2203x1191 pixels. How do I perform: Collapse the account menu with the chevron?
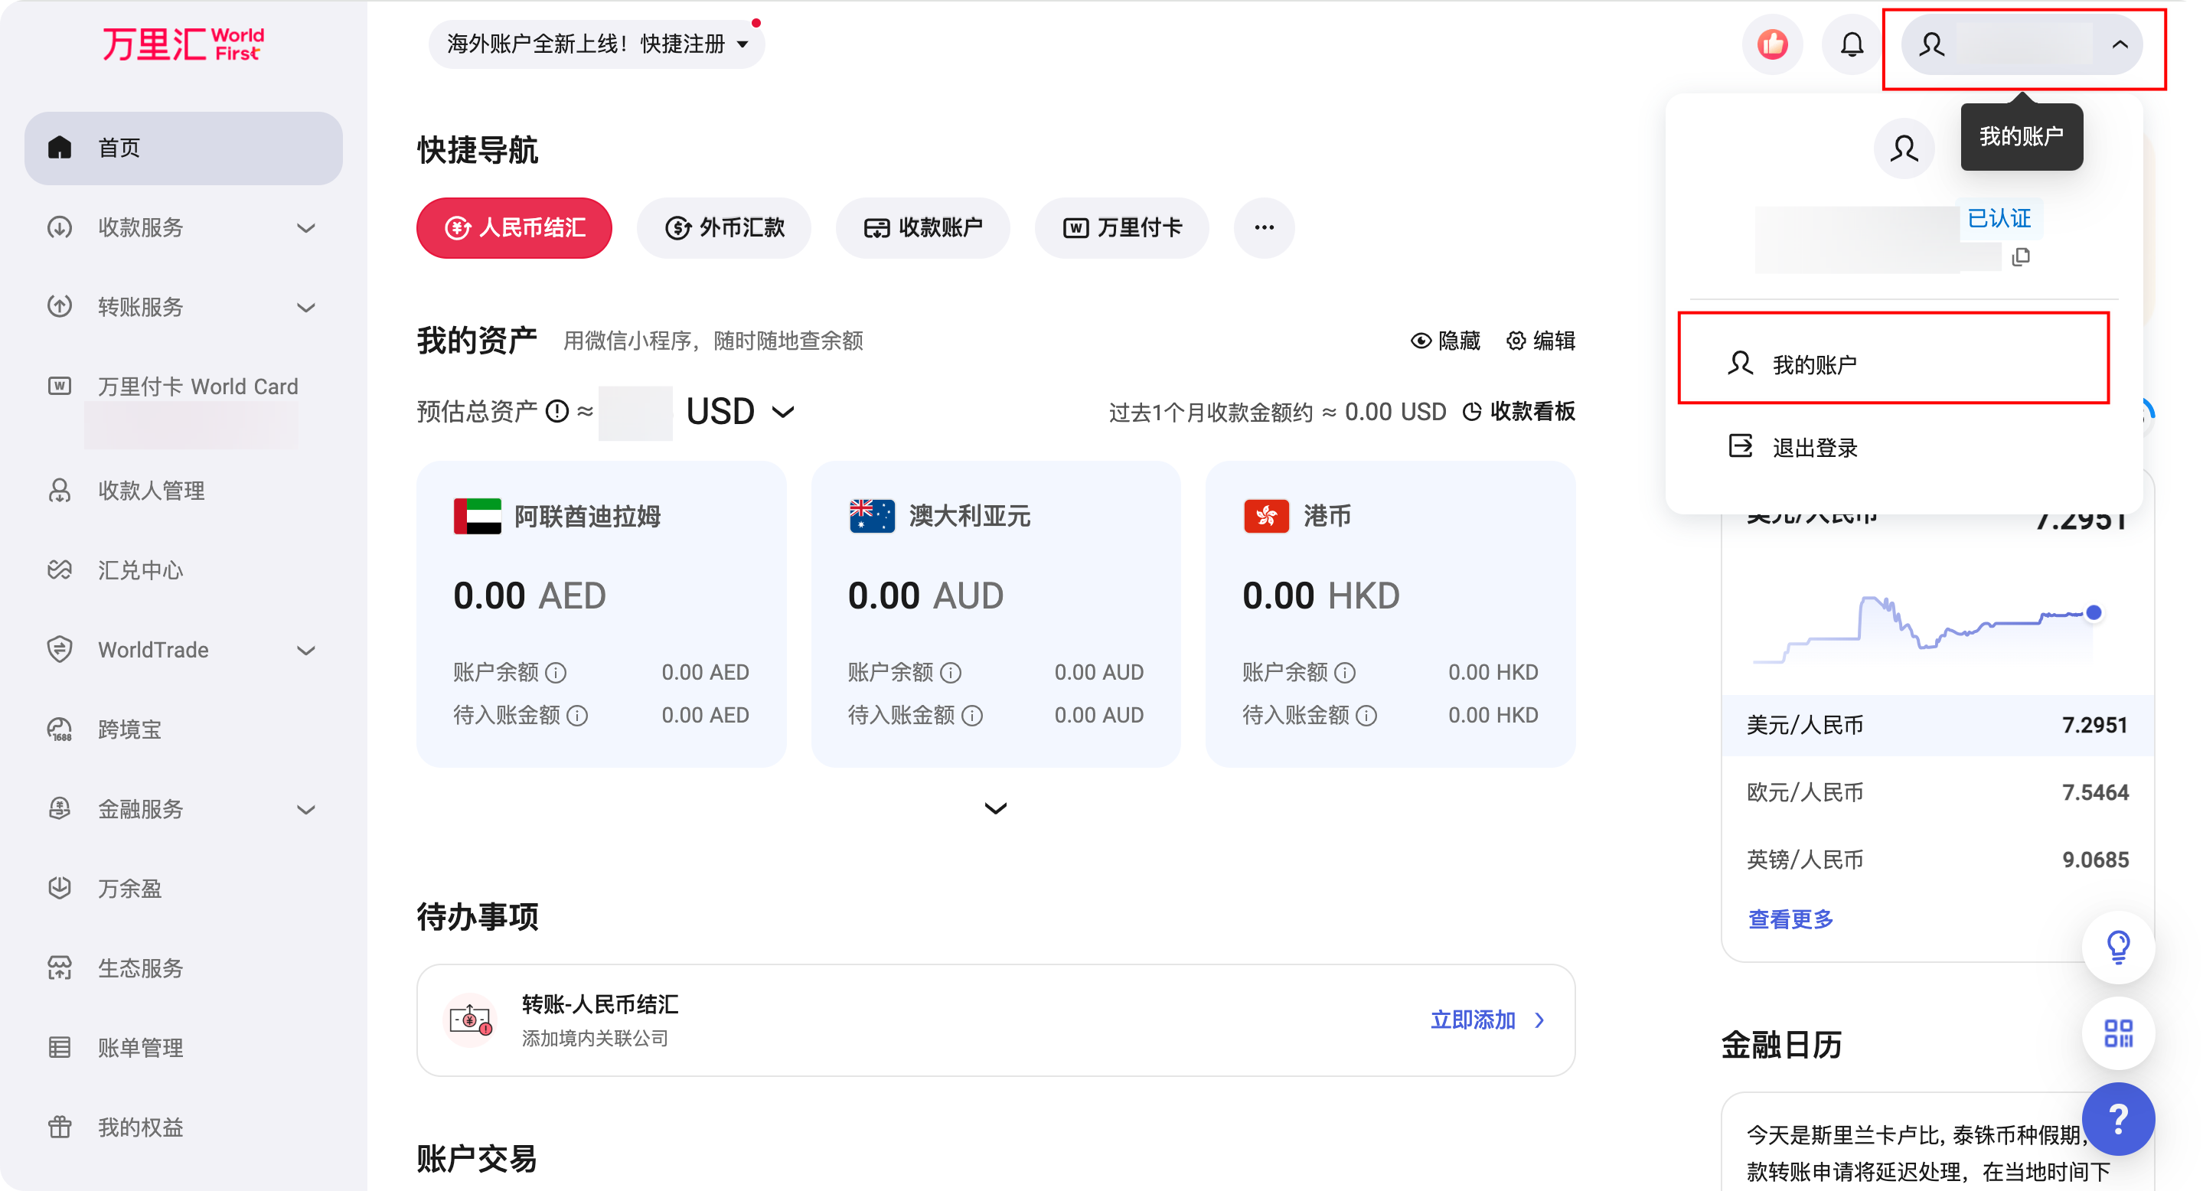coord(2120,44)
